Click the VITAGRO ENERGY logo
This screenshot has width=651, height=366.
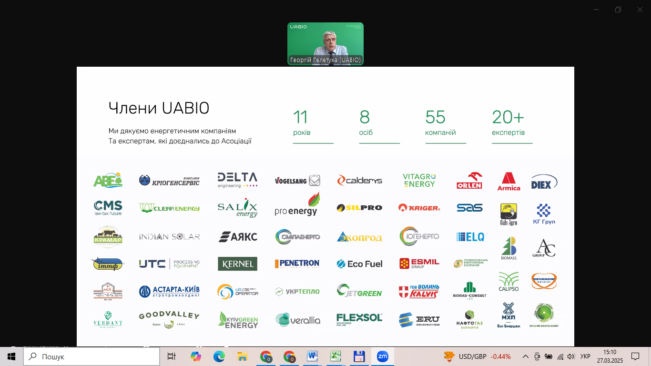click(x=419, y=180)
